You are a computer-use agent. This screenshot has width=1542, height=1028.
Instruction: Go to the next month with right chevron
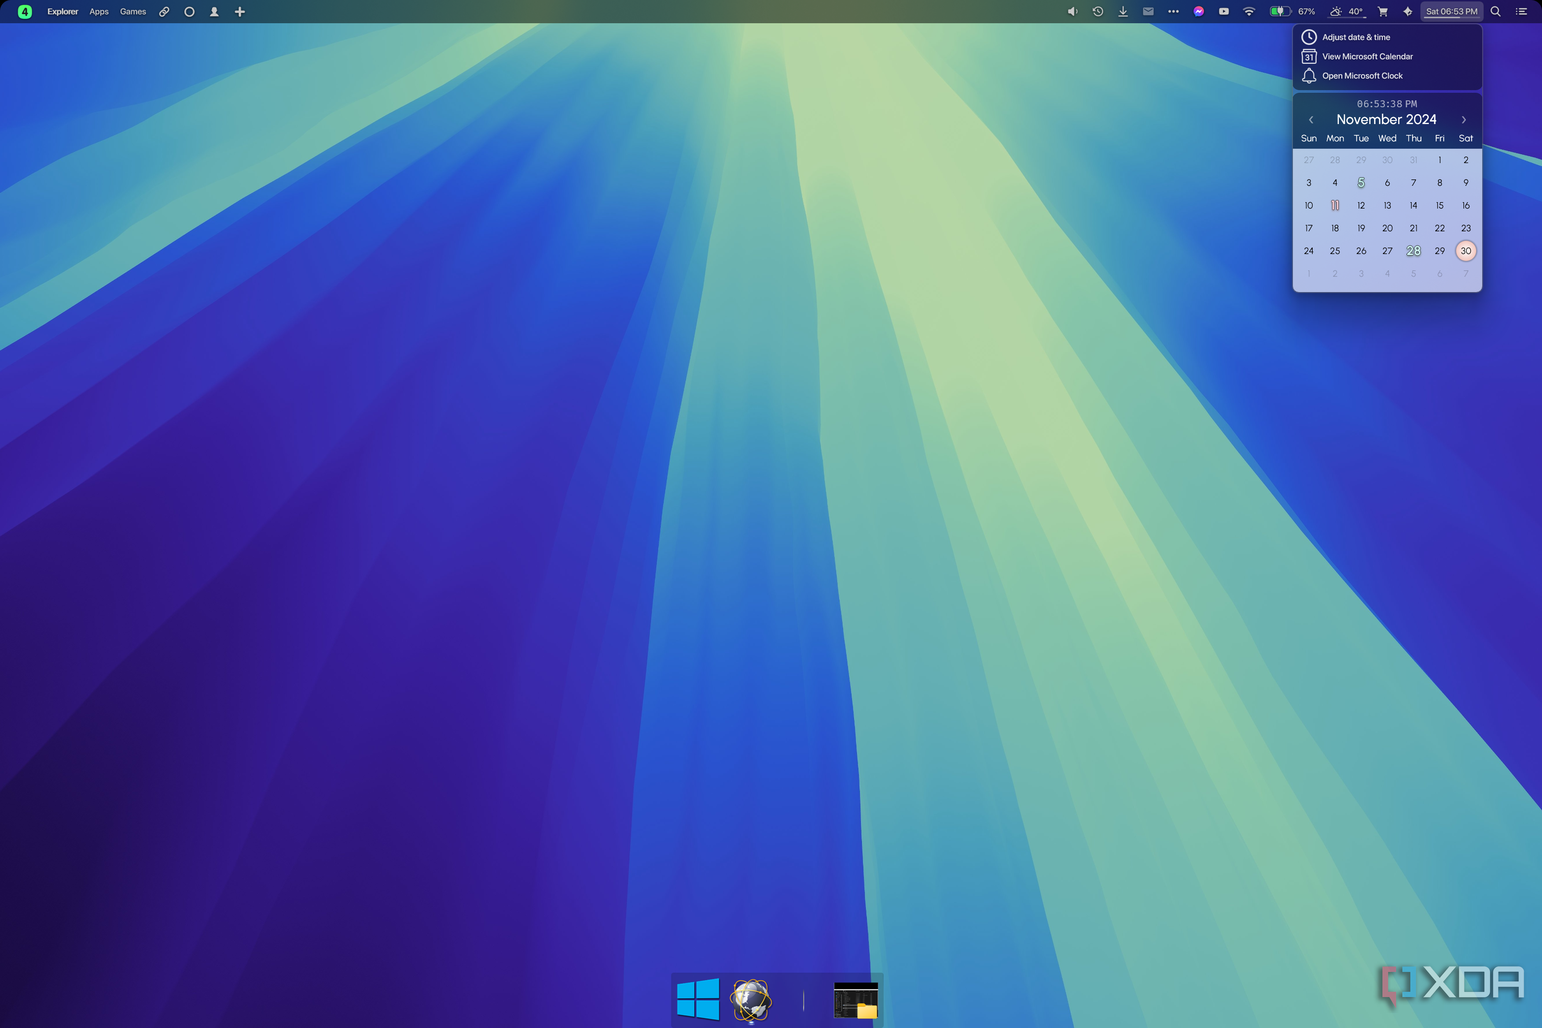1463,119
